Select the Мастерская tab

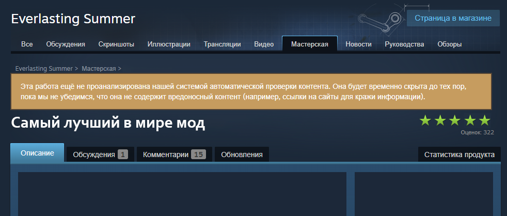click(x=310, y=44)
